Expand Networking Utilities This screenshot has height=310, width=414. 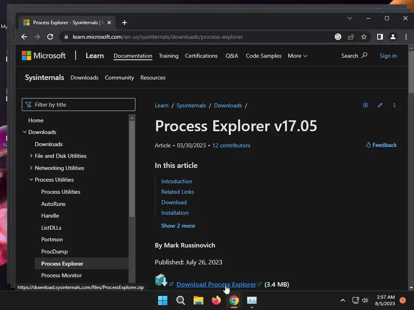[x=31, y=168]
